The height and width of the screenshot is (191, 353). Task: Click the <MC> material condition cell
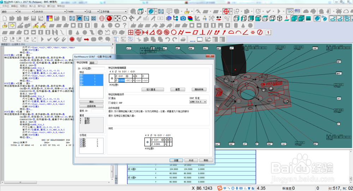tap(128, 80)
